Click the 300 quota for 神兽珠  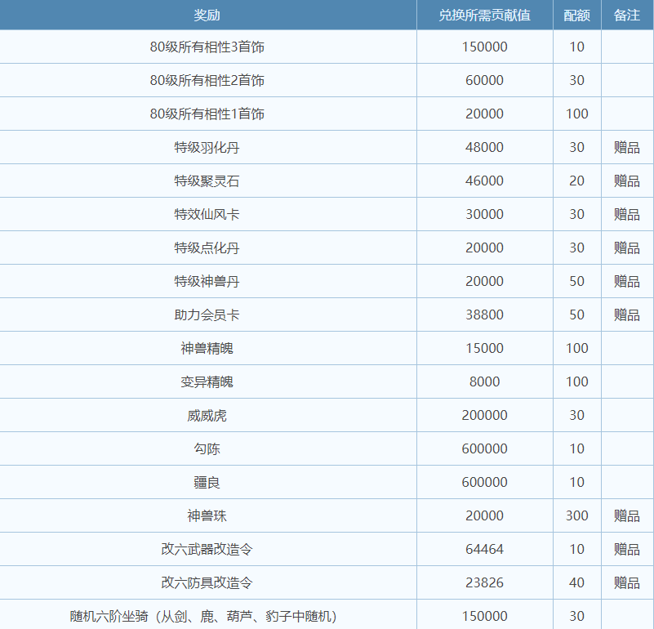coord(576,516)
